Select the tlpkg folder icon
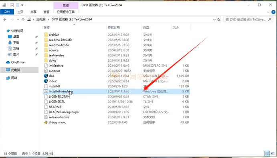Image resolution: width=277 pixels, height=158 pixels. (x=46, y=60)
